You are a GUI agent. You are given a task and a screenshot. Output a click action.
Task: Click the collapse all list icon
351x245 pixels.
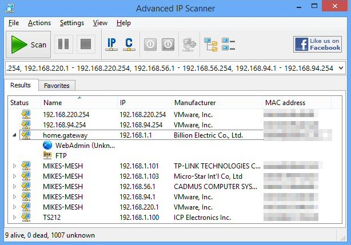click(228, 44)
